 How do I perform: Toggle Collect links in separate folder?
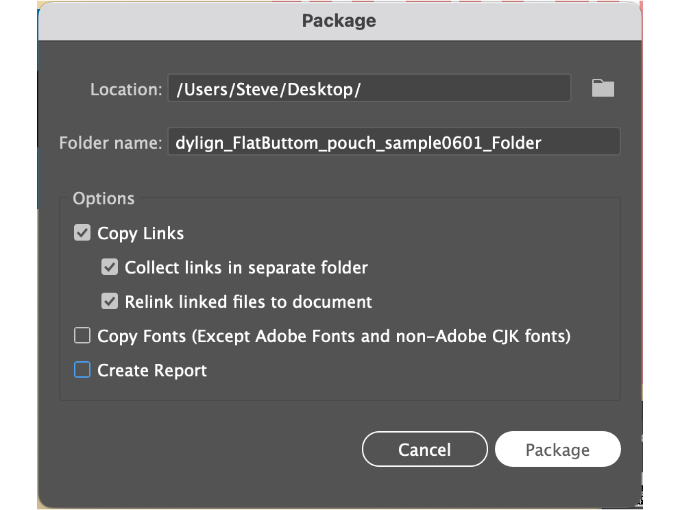pyautogui.click(x=110, y=267)
